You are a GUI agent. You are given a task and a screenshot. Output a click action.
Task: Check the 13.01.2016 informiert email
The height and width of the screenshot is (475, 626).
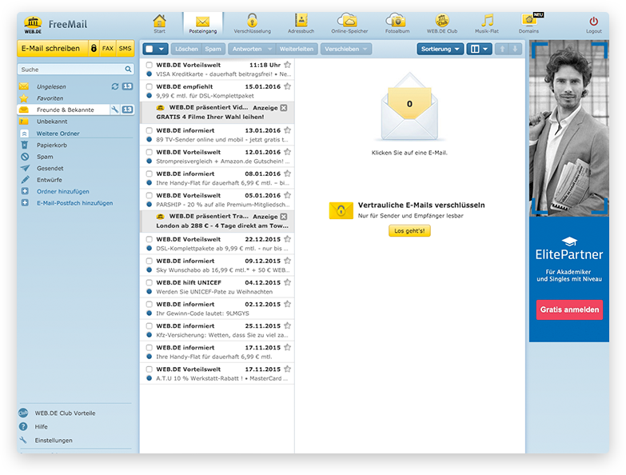pos(149,130)
